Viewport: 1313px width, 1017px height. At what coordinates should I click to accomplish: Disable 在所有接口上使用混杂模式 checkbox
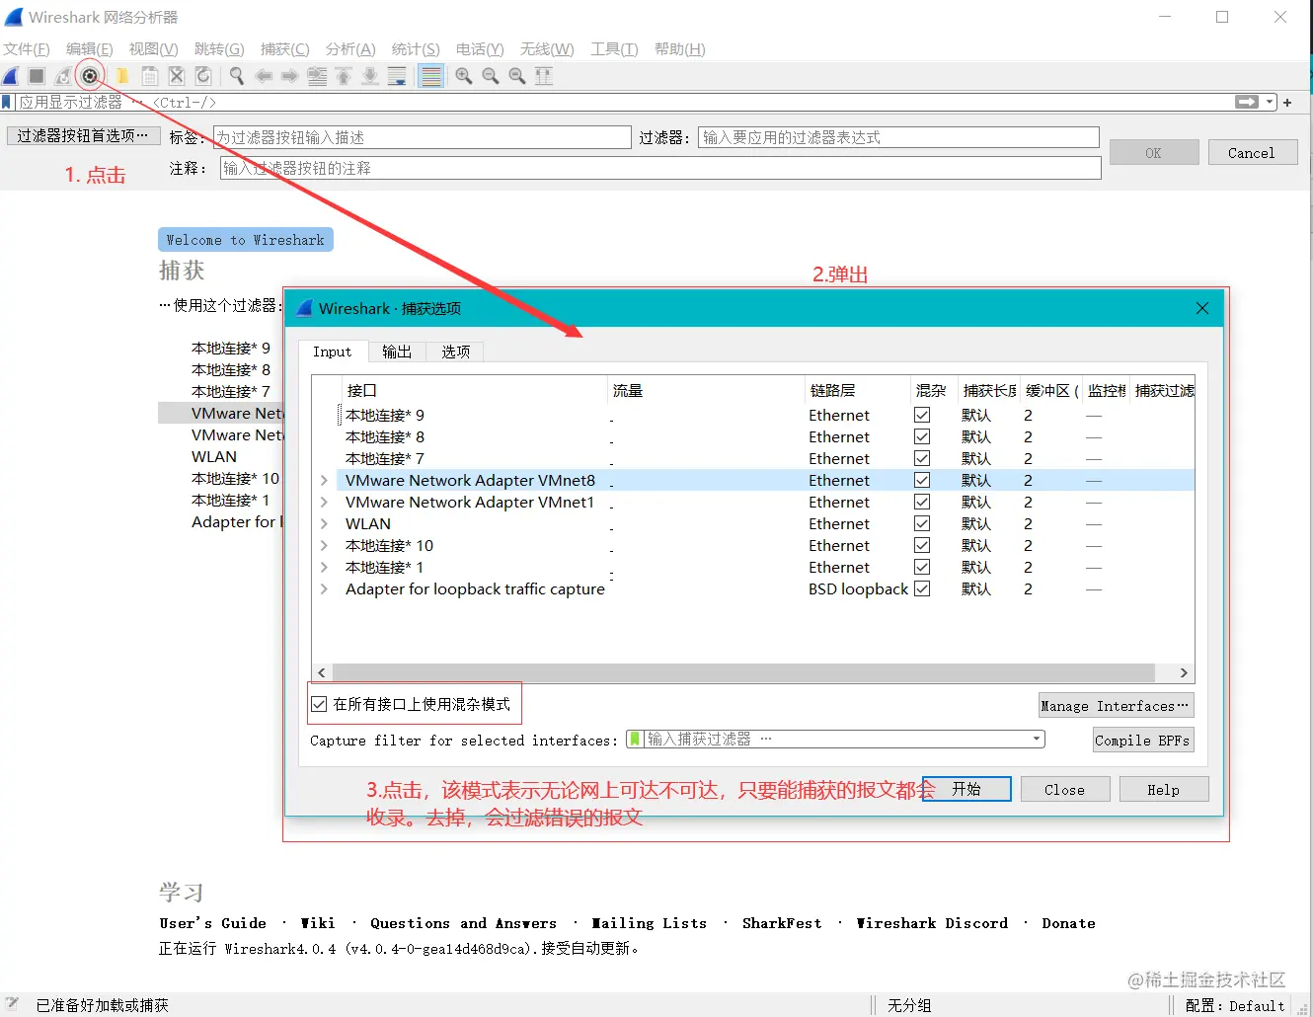pos(319,704)
